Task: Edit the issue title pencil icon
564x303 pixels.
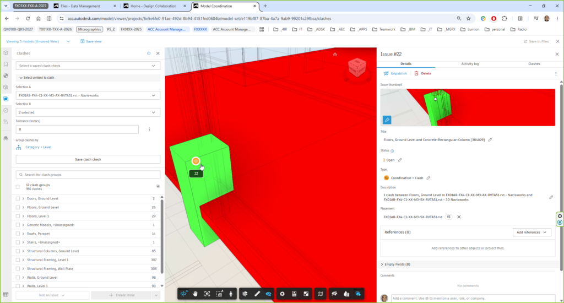Action: tap(490, 139)
